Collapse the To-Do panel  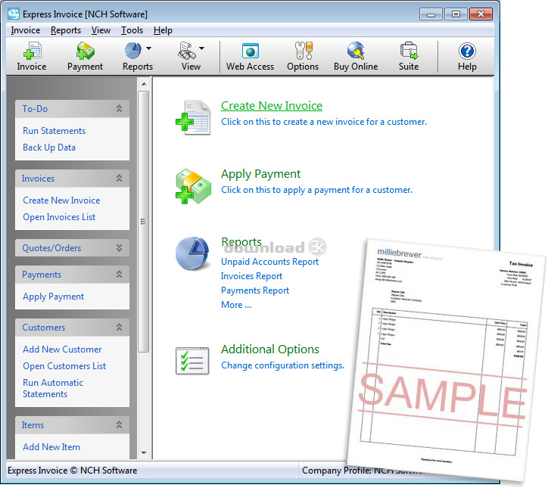[119, 109]
